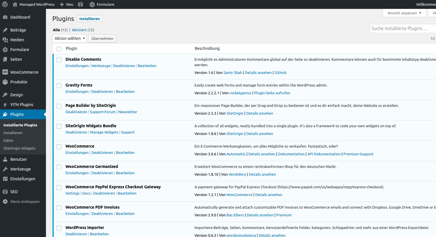The width and height of the screenshot is (436, 237).
Task: Open Installierte Plugins submenu item
Action: pyautogui.click(x=20, y=125)
